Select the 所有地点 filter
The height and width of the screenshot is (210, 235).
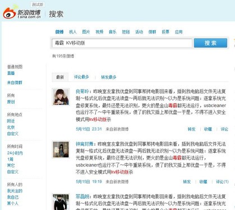click(x=15, y=115)
